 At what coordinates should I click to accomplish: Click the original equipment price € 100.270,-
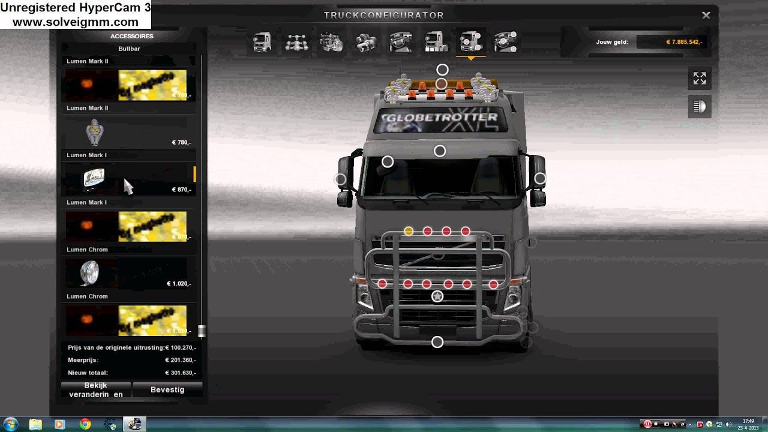click(181, 347)
